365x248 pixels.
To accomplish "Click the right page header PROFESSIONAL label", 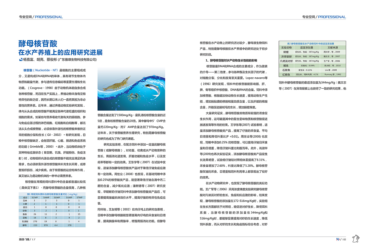I will coord(332,17).
